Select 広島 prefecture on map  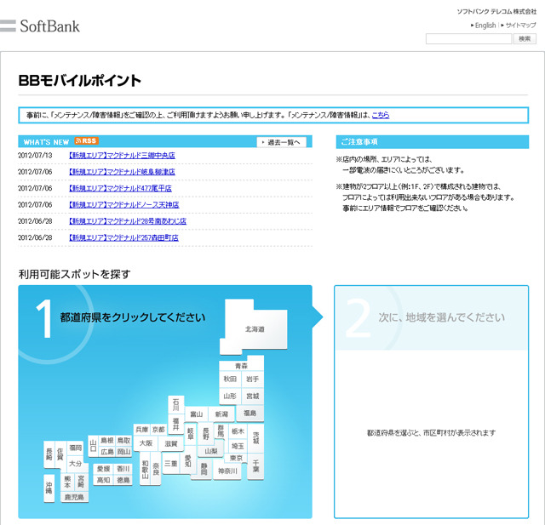(107, 452)
